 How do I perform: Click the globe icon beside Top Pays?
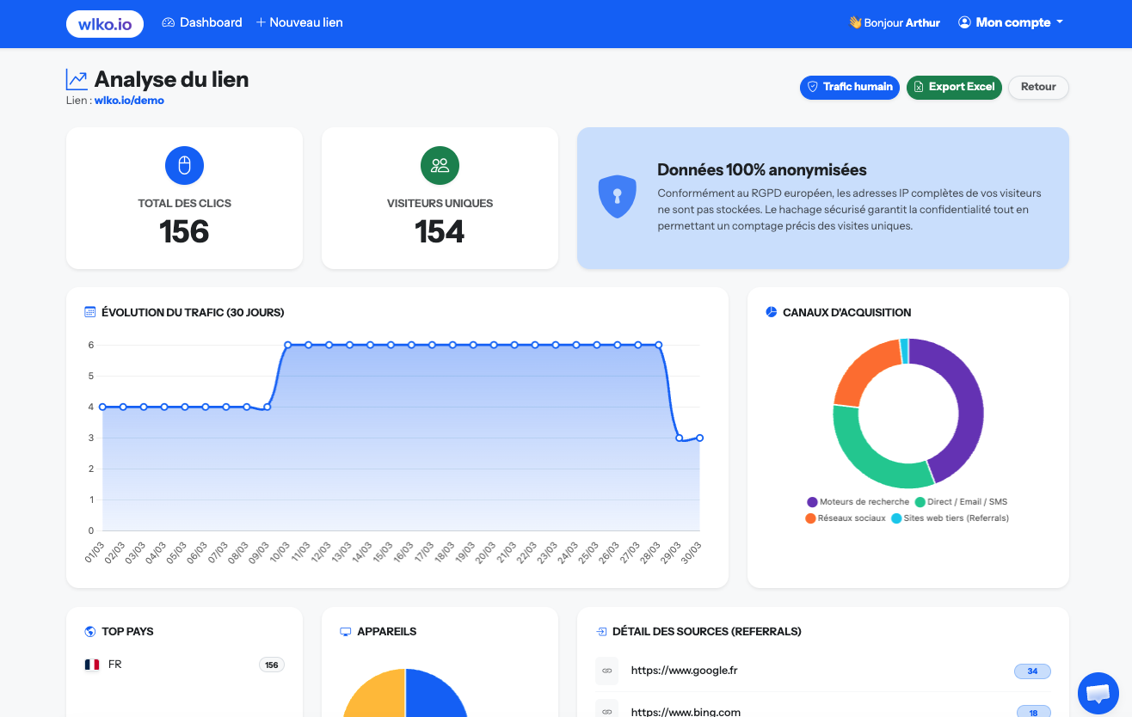point(90,631)
